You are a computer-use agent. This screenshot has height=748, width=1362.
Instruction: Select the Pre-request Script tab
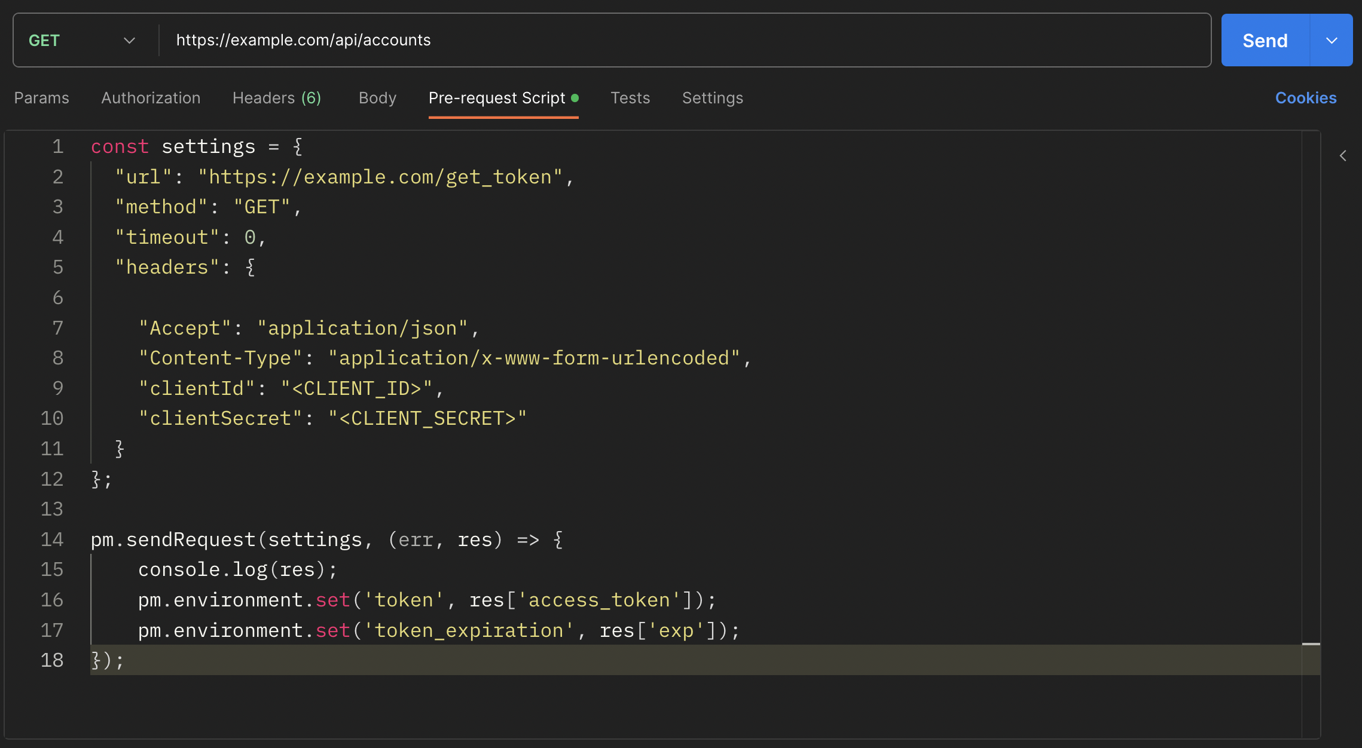click(x=497, y=97)
